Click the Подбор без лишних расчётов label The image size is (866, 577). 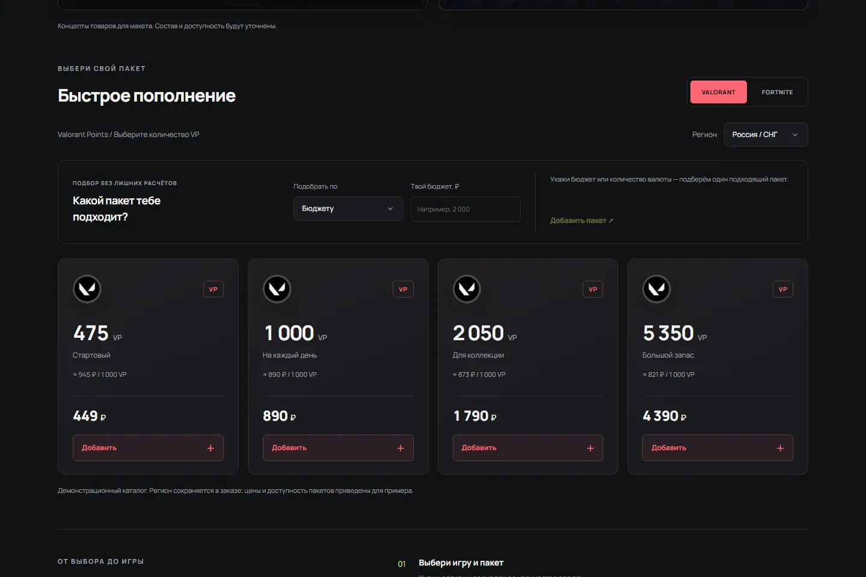tap(124, 183)
